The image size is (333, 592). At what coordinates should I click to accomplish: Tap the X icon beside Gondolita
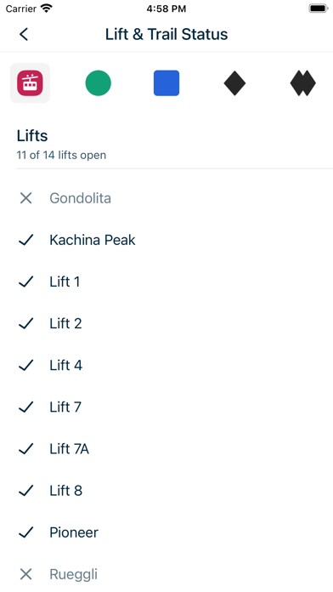pyautogui.click(x=25, y=198)
